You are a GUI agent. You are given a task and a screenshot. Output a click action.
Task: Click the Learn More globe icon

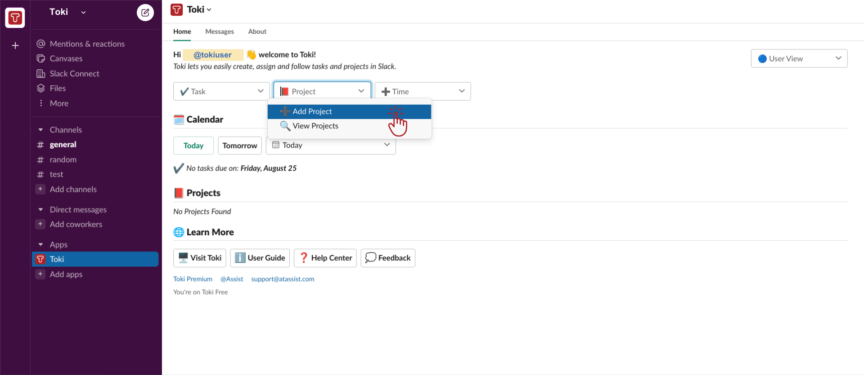pyautogui.click(x=179, y=232)
